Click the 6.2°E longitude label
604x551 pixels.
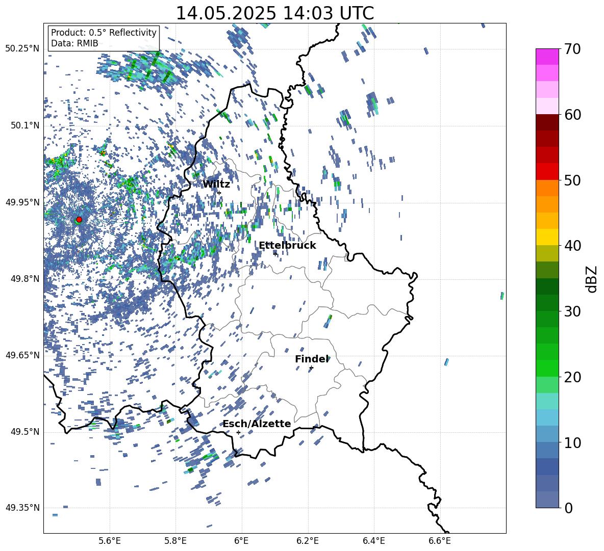(x=308, y=541)
